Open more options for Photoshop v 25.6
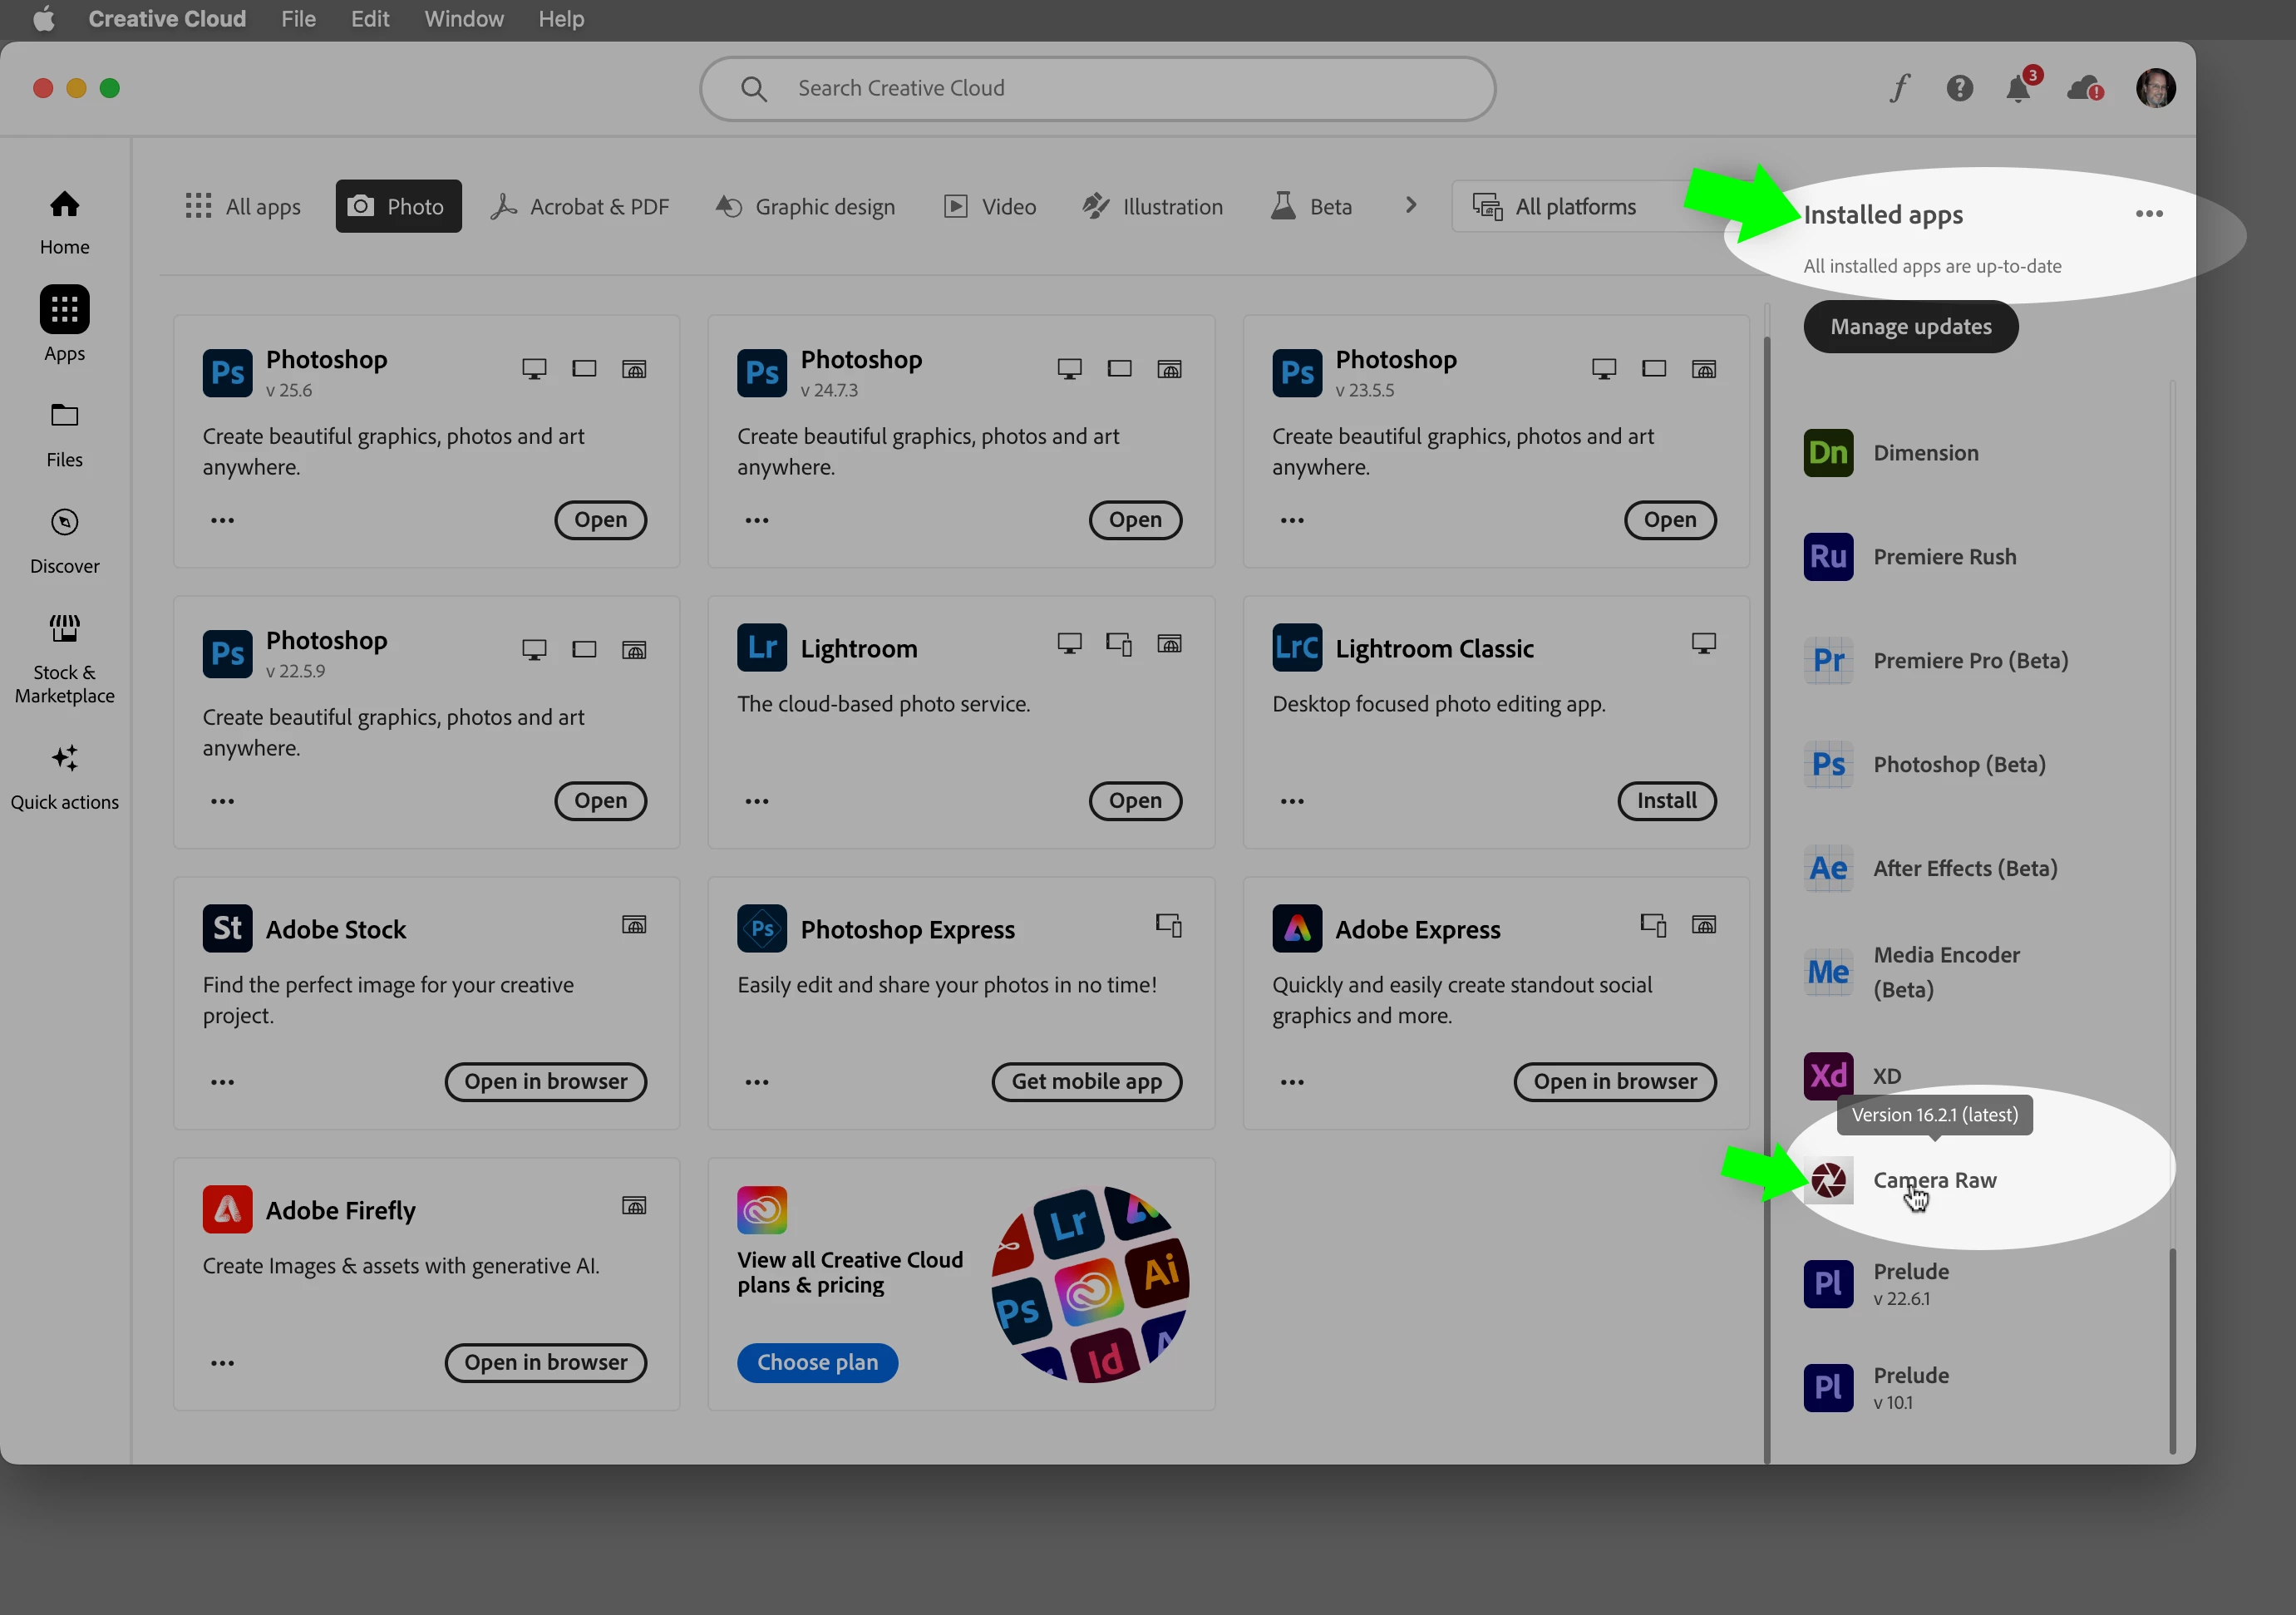This screenshot has height=1615, width=2296. [222, 520]
